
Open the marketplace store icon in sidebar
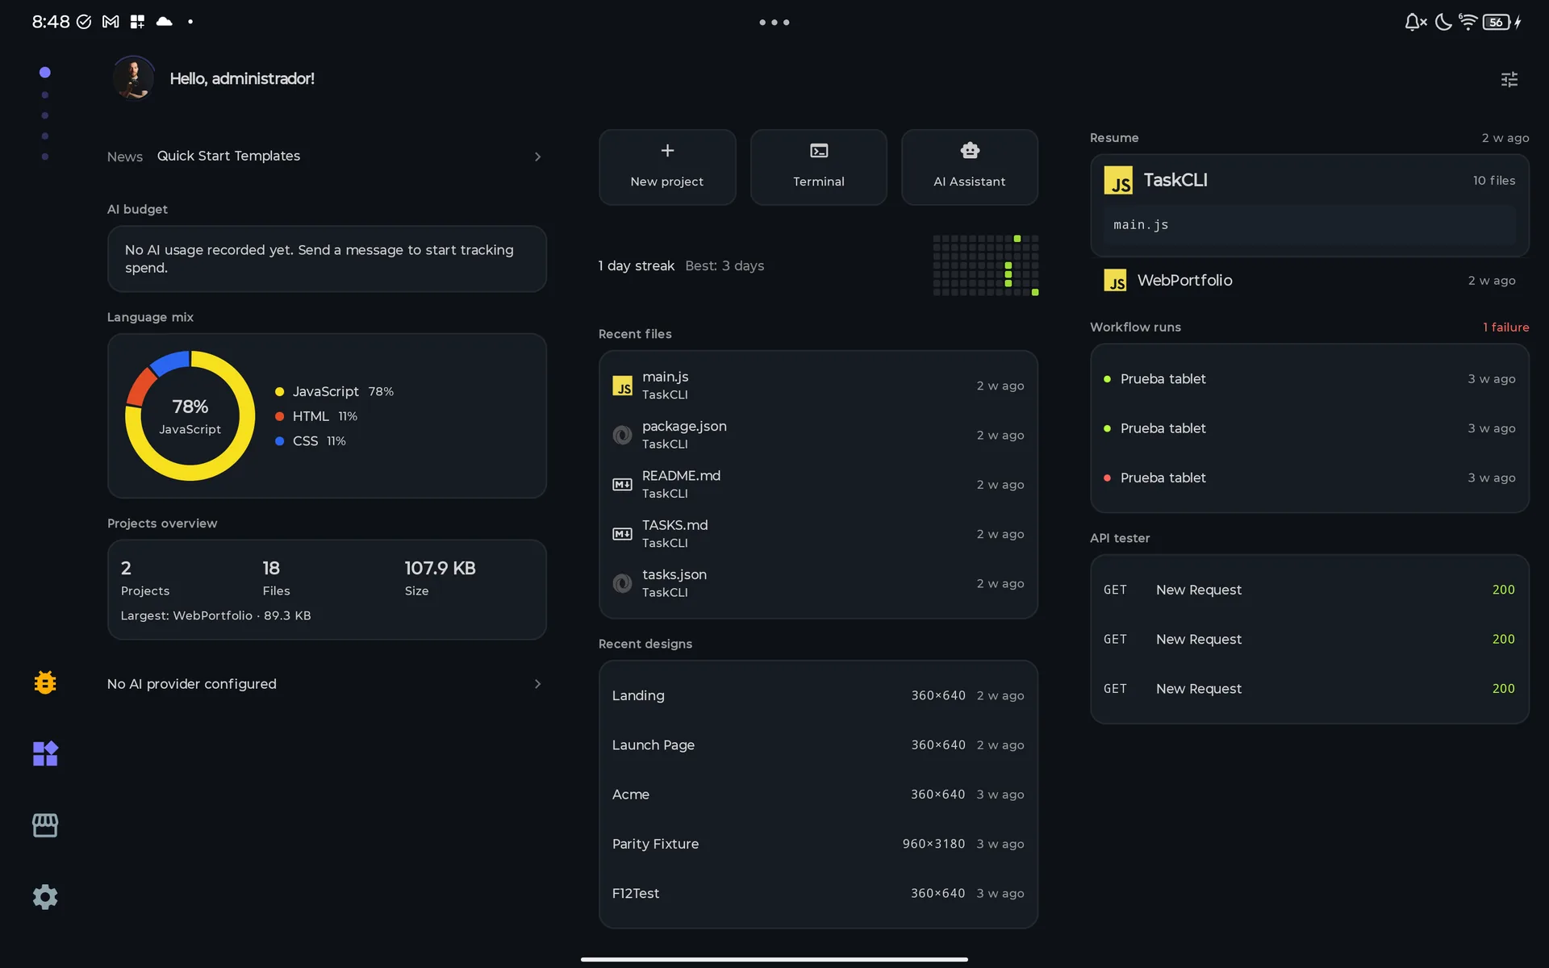point(45,825)
